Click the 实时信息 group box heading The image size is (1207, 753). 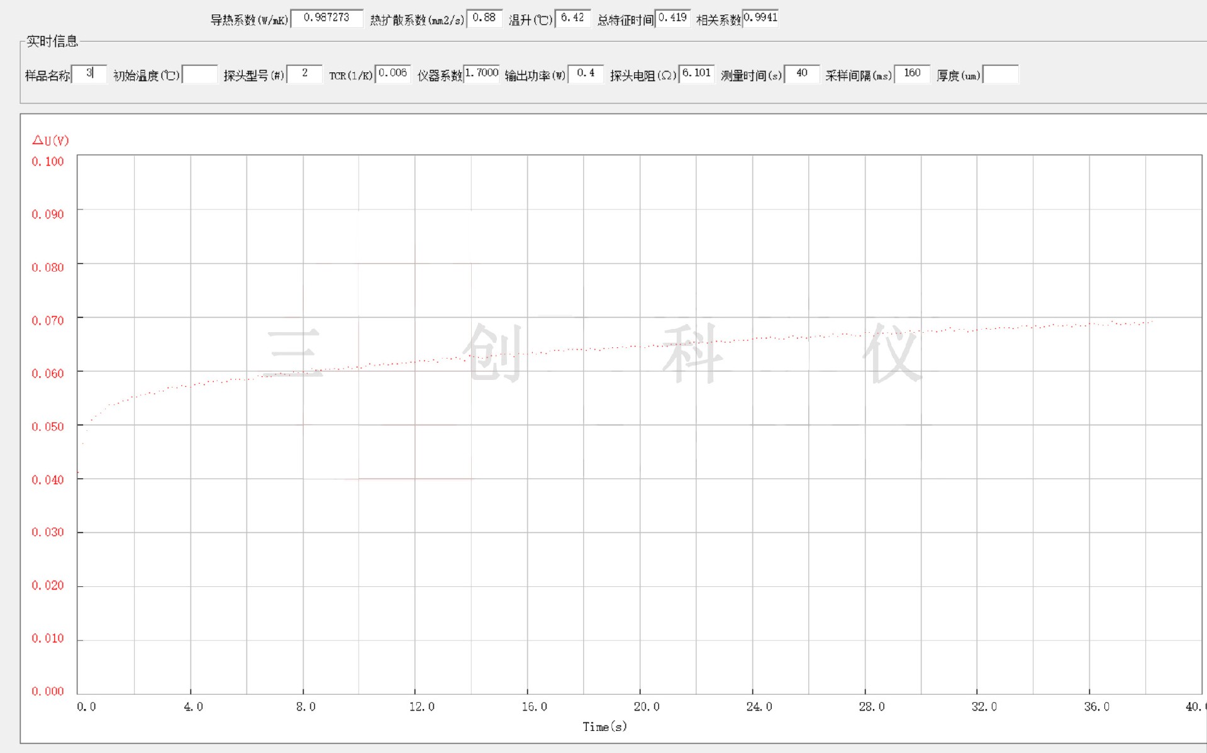point(52,42)
